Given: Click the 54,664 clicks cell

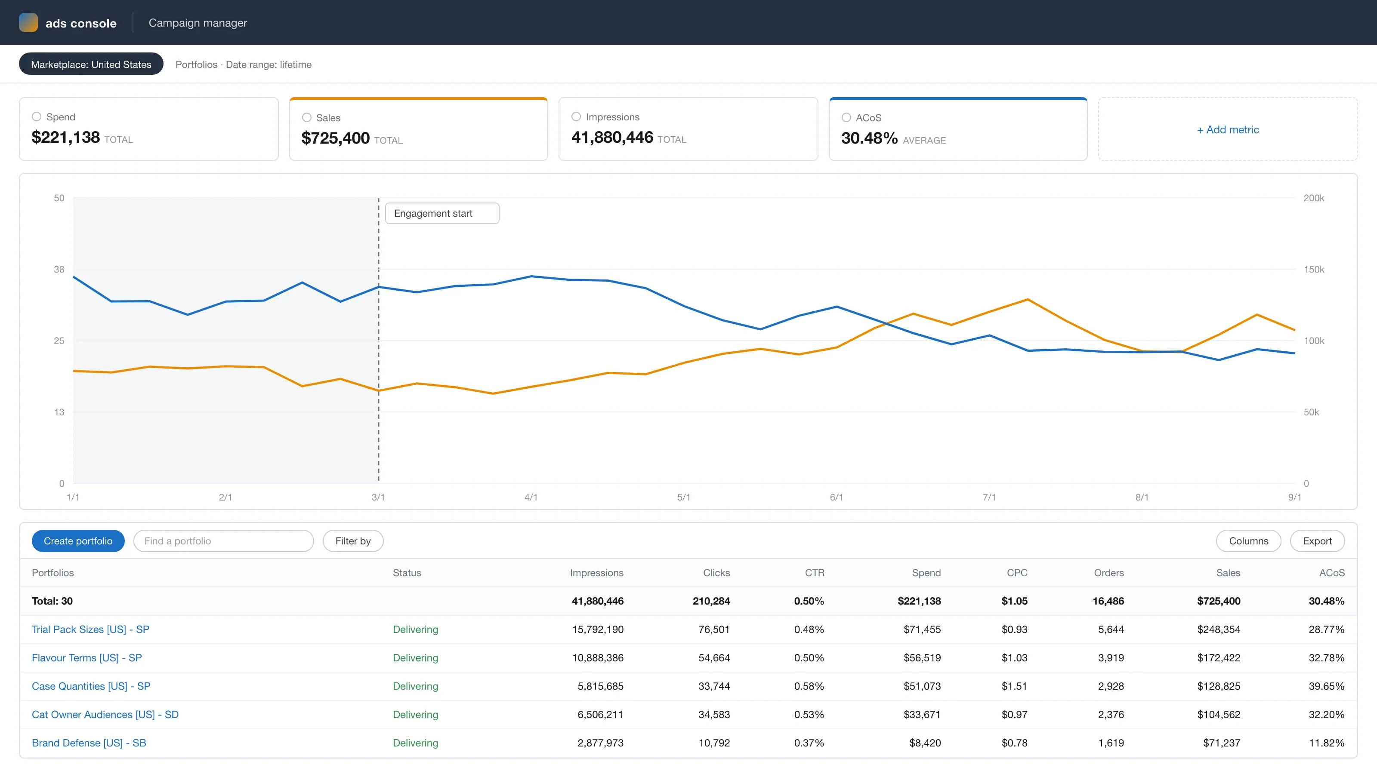Looking at the screenshot, I should [x=713, y=657].
